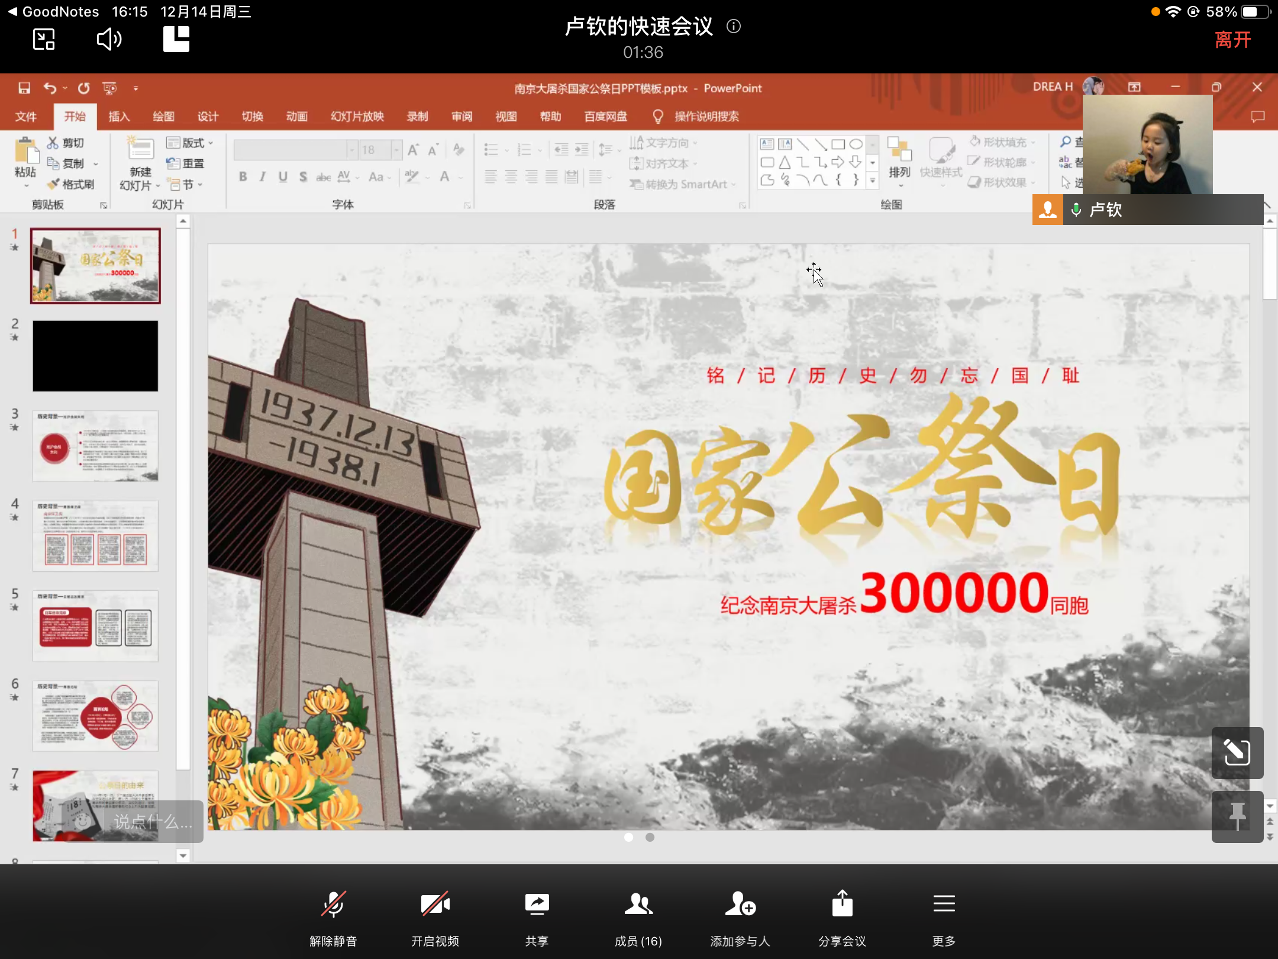Open the 共享 screen share option

point(537,917)
